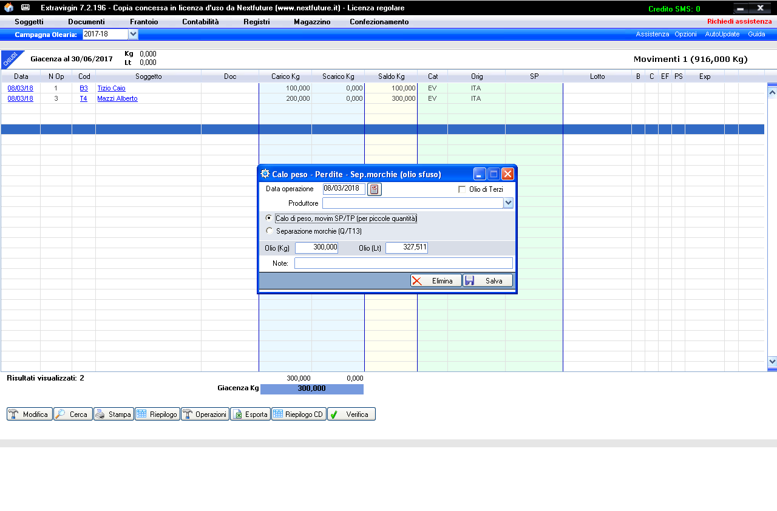Click the 08/03/18 date in Mazzi Alberto row

click(21, 98)
